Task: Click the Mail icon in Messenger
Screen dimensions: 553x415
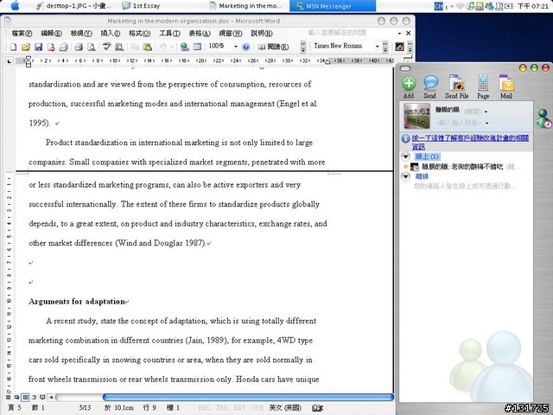Action: [x=506, y=83]
